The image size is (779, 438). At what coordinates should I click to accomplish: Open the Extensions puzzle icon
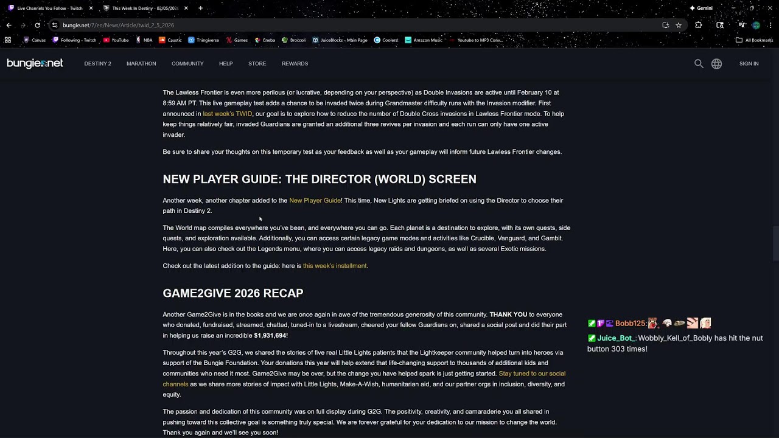click(699, 25)
